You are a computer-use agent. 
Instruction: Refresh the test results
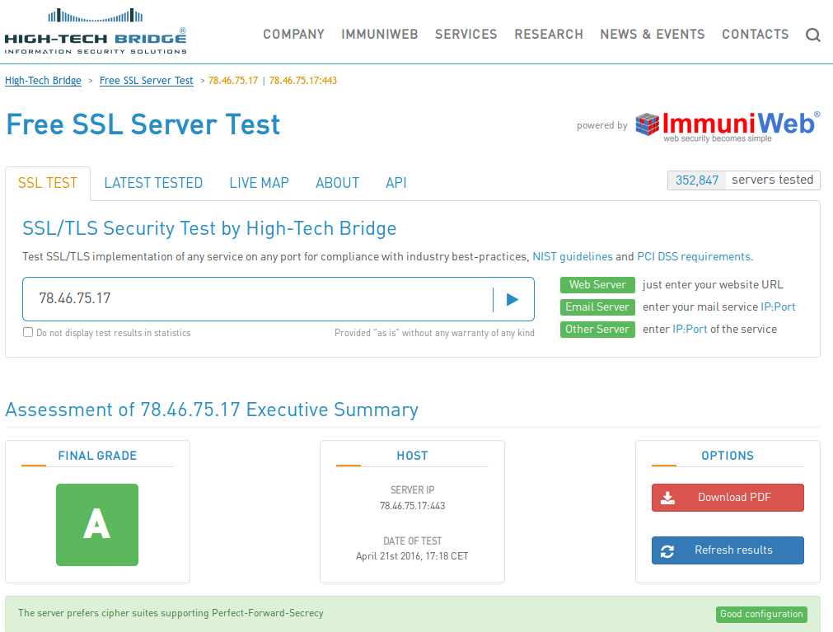tap(728, 550)
